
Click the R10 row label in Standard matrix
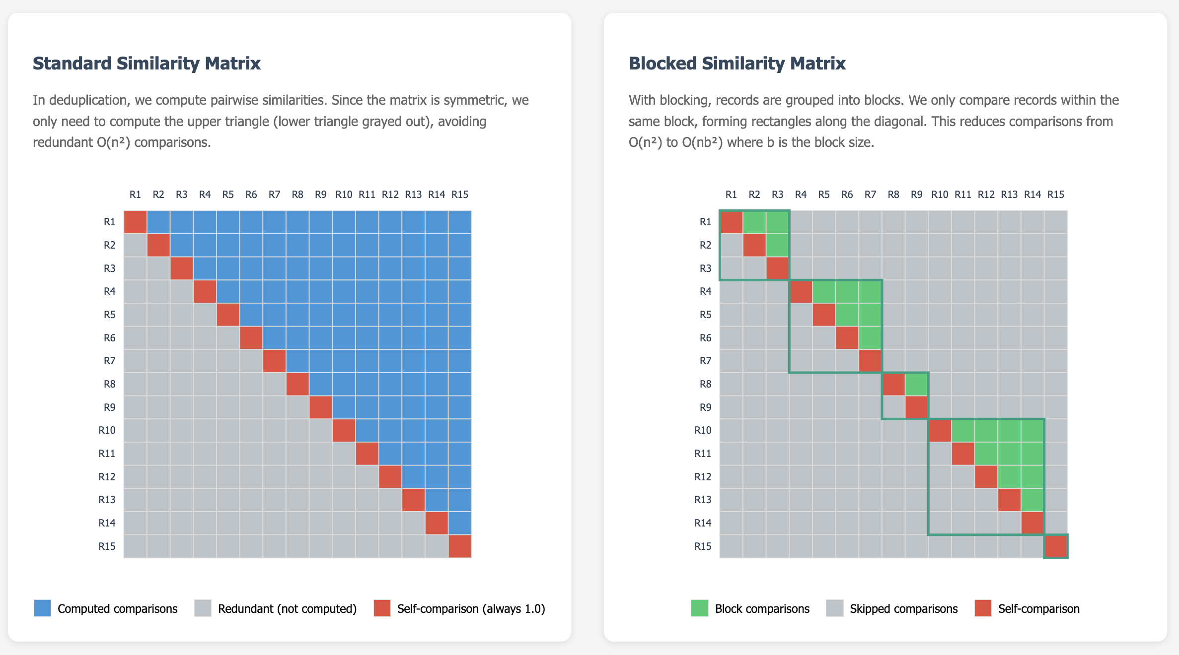(x=107, y=430)
